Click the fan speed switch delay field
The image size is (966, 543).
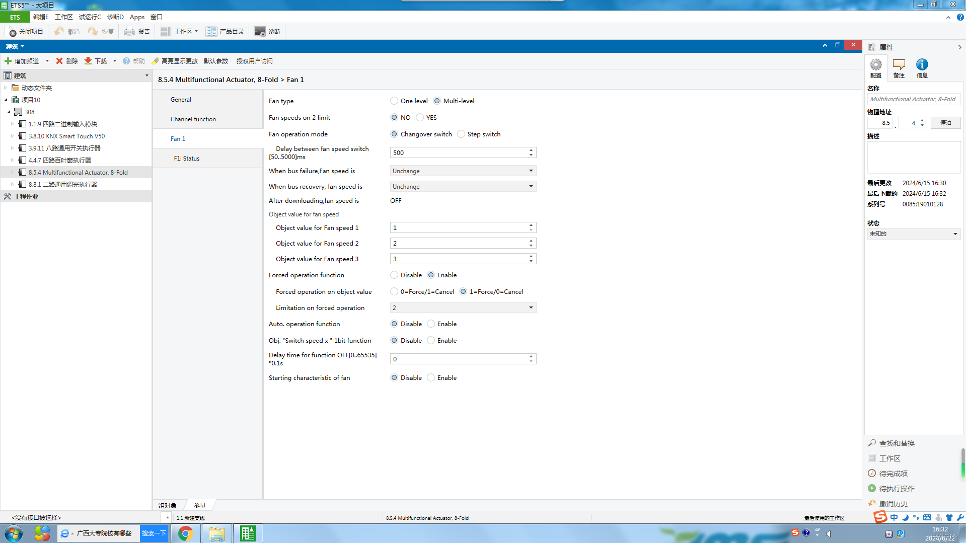pyautogui.click(x=459, y=153)
